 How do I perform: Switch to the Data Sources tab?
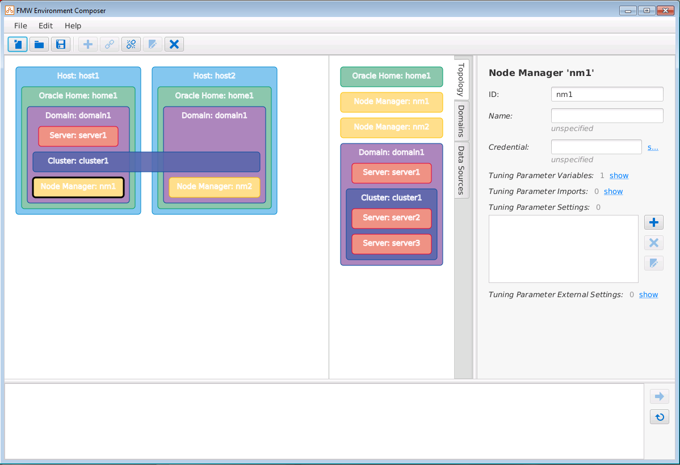click(461, 170)
